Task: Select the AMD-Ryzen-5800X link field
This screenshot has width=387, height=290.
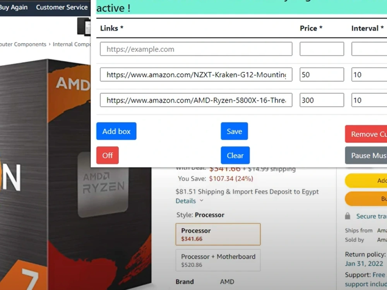Action: pyautogui.click(x=196, y=100)
